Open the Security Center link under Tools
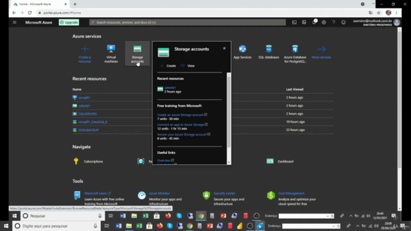Viewport: 411px width, 231px height. coord(224,193)
